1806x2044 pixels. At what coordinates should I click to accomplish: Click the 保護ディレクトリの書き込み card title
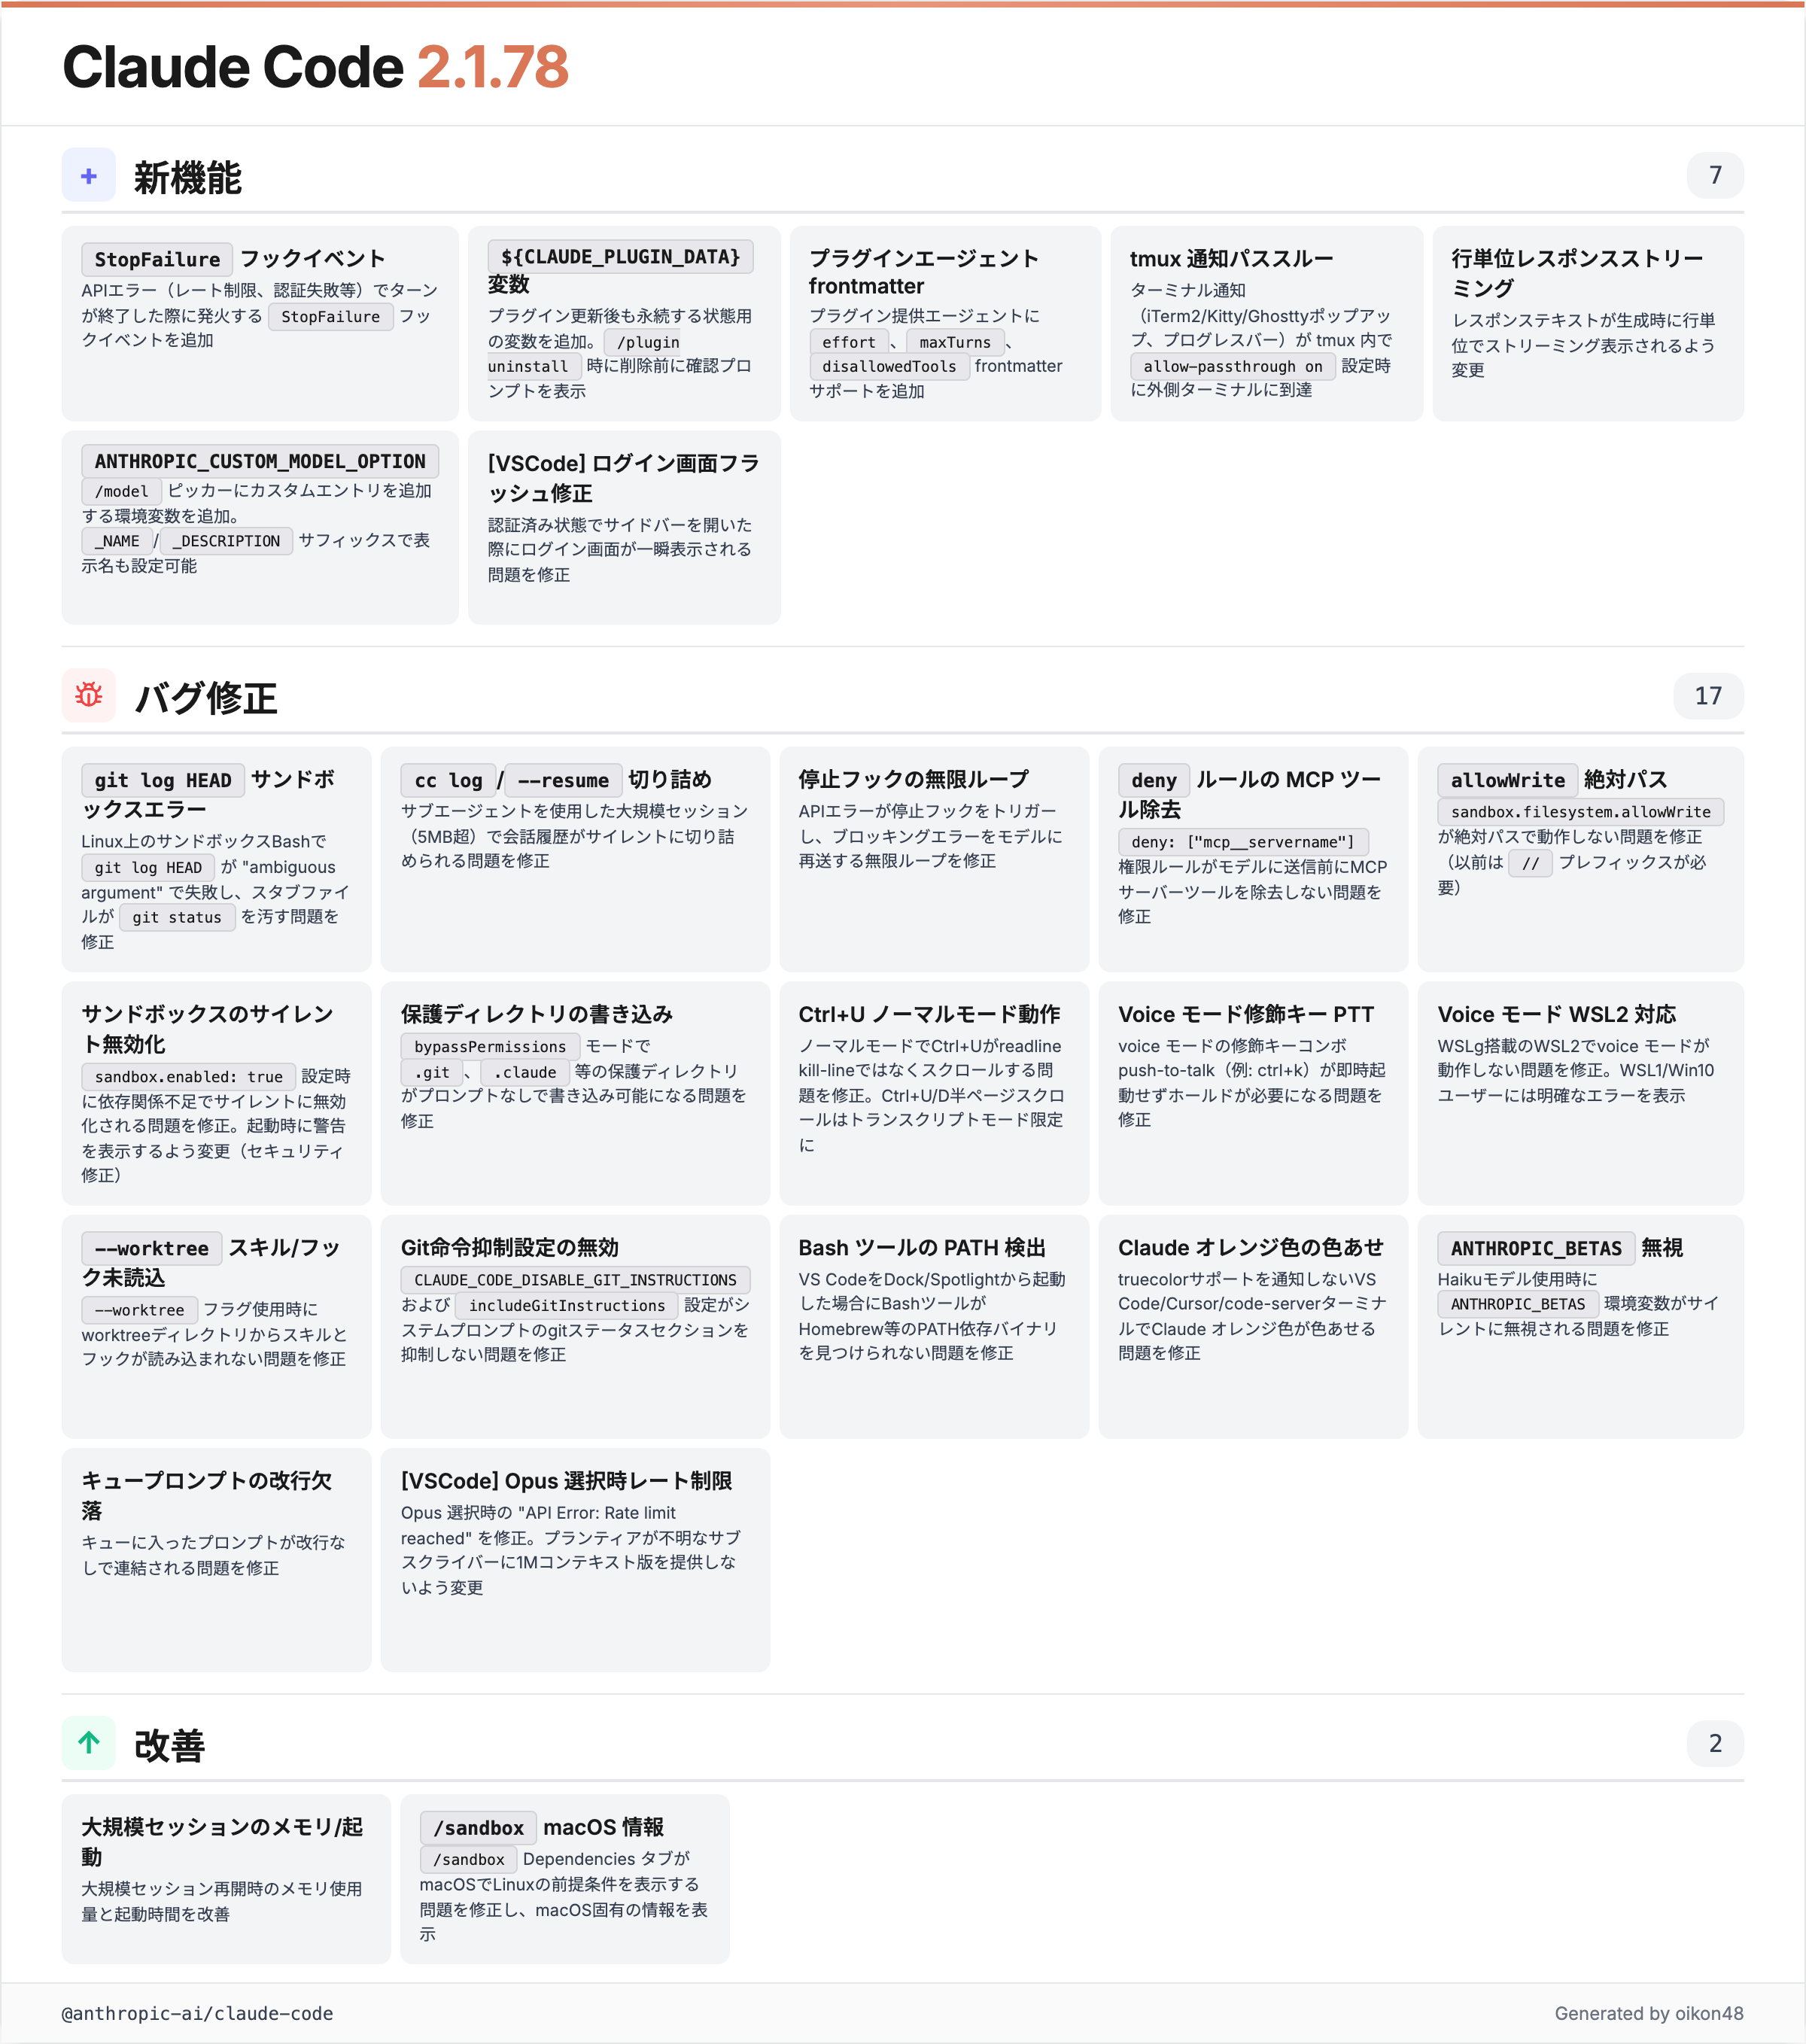pos(537,1014)
